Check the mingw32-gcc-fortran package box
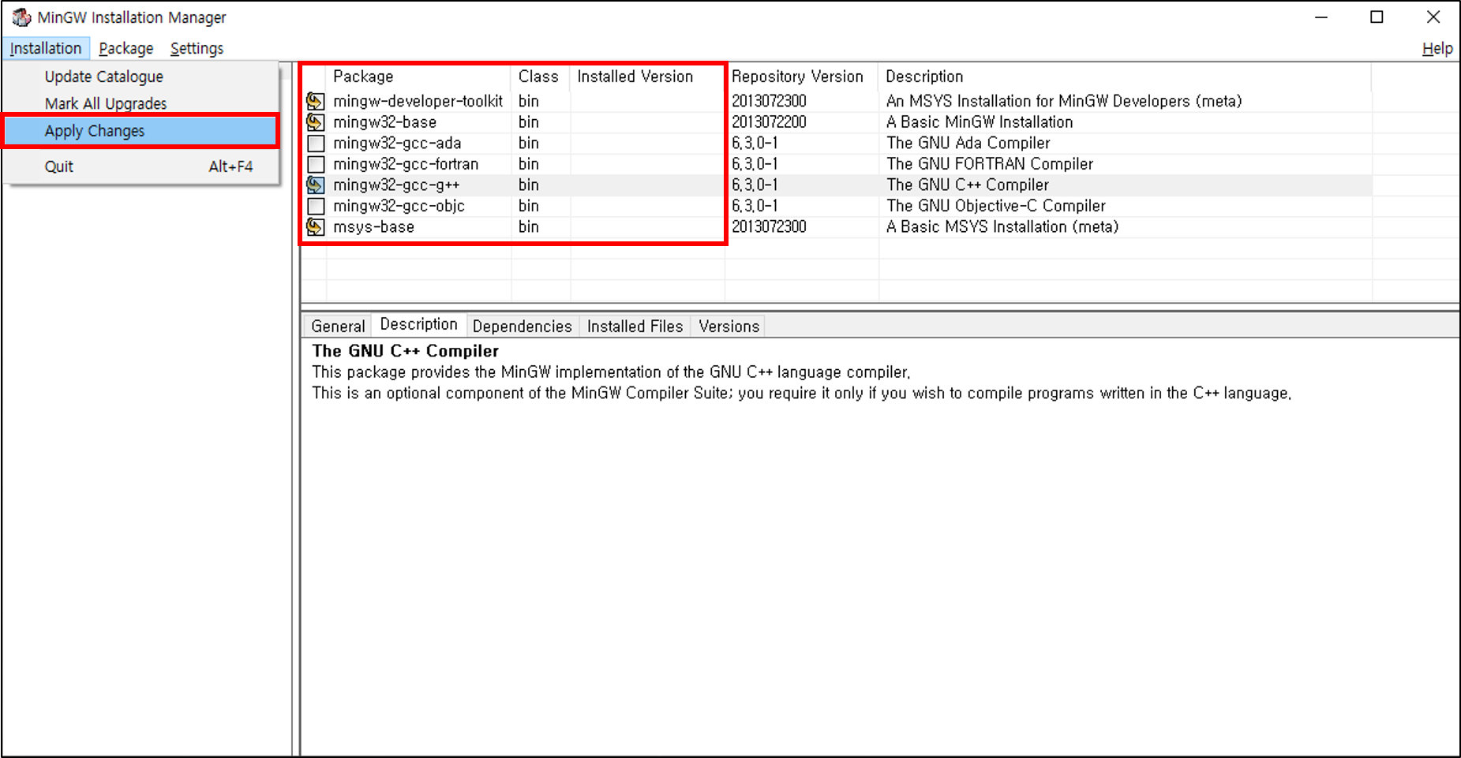Screen dimensions: 1461x758 click(316, 164)
